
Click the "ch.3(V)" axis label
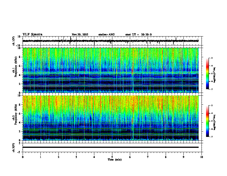pyautogui.click(x=13, y=148)
